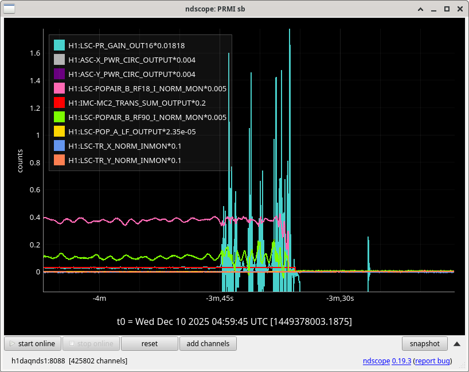This screenshot has width=469, height=372.
Task: Click the pink POPAIR_B_RF18 legend swatch
Action: pos(59,88)
